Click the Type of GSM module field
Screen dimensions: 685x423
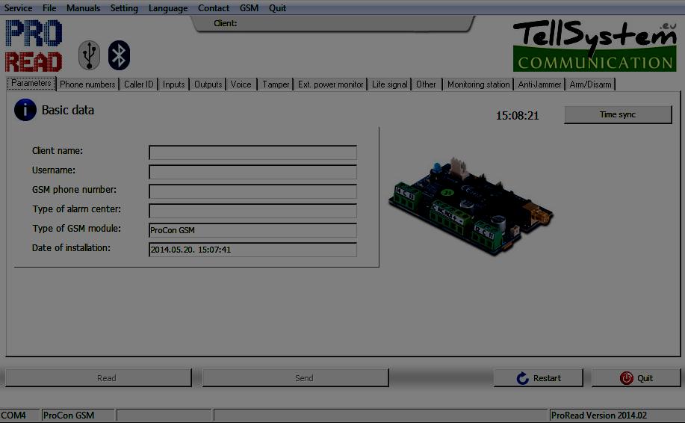pyautogui.click(x=252, y=230)
